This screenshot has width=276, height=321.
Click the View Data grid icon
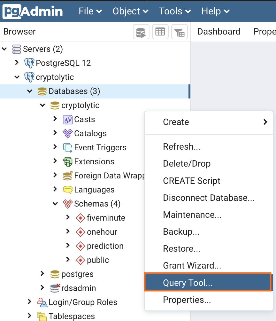[x=160, y=32]
